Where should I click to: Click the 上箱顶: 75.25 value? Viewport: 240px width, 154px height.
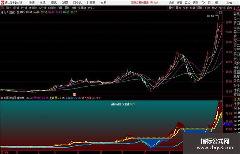coord(57,98)
